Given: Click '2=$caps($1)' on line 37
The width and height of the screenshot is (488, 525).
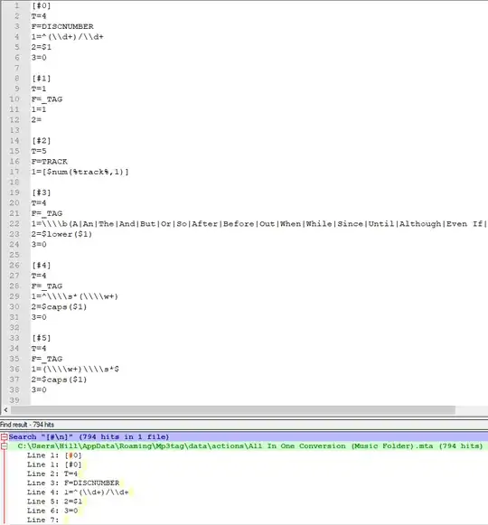Looking at the screenshot, I should [59, 380].
